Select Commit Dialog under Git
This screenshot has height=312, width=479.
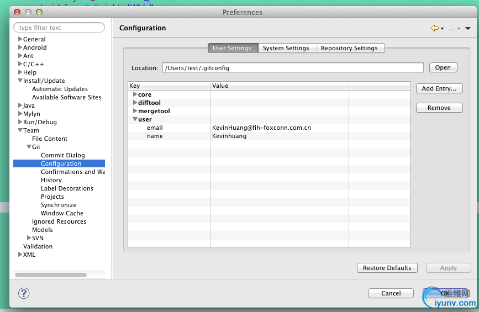tap(63, 155)
